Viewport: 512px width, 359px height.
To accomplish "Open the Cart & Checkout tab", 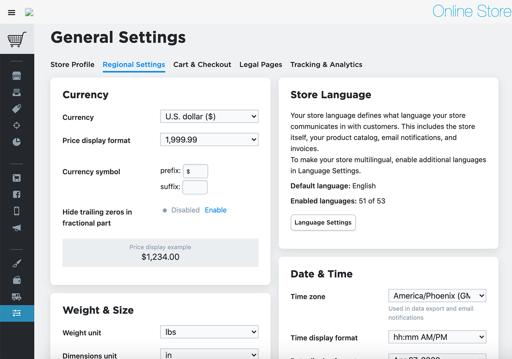I will (x=202, y=64).
